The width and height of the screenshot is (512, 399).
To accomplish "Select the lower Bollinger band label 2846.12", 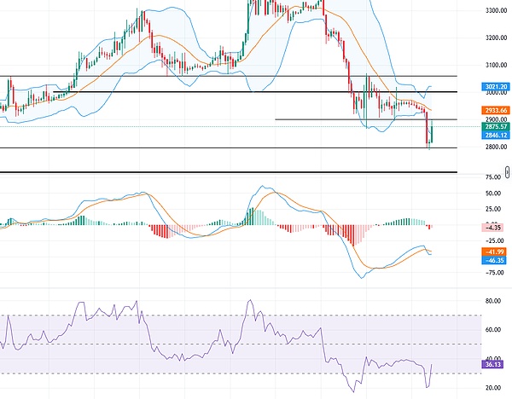I will tap(496, 135).
